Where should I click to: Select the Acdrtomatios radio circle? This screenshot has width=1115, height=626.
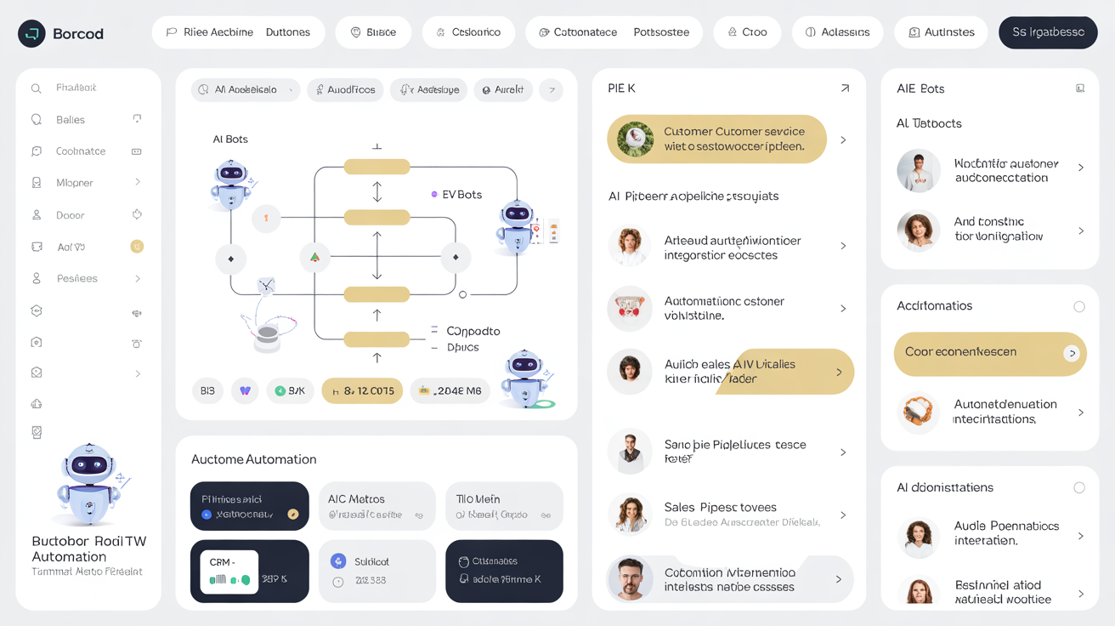click(1078, 306)
